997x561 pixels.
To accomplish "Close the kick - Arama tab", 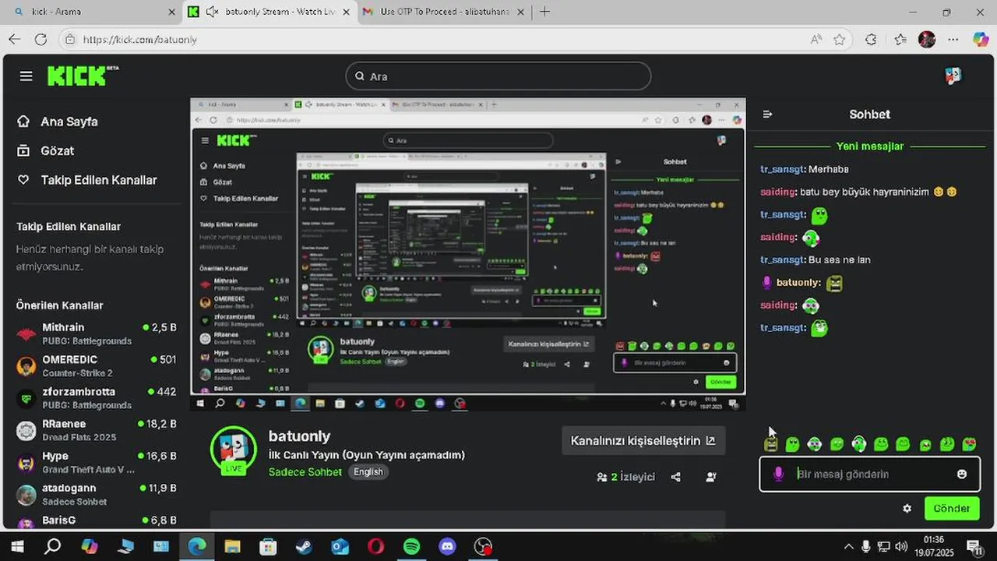I will point(171,12).
